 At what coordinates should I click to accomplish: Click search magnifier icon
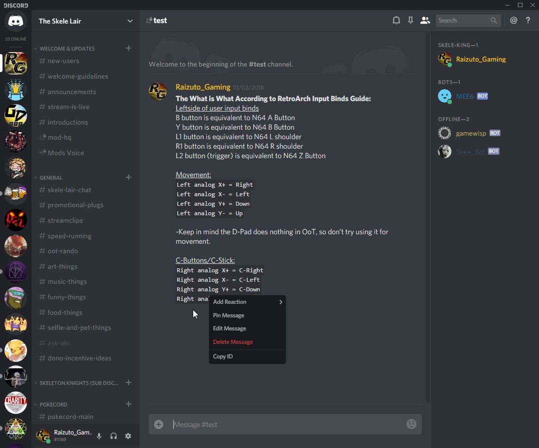(493, 21)
